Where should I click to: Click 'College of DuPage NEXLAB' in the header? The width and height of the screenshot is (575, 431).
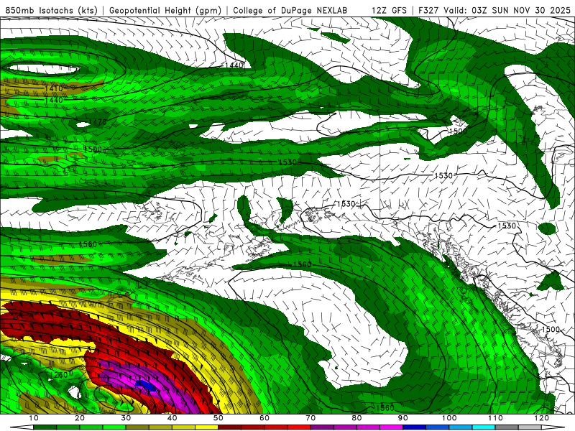click(x=290, y=10)
